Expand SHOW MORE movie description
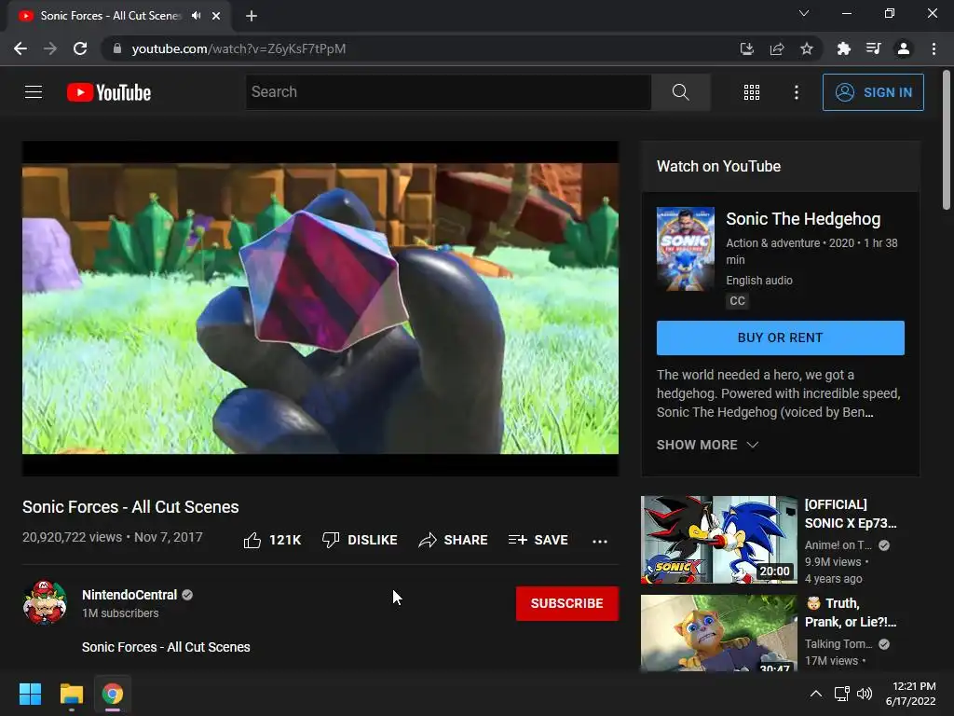954x716 pixels. tap(707, 445)
